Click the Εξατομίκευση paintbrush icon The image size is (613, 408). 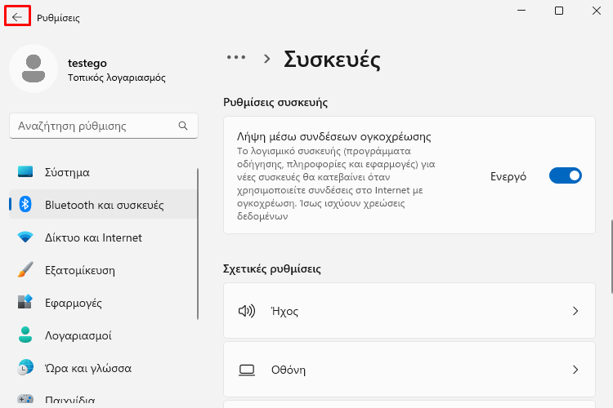(25, 270)
